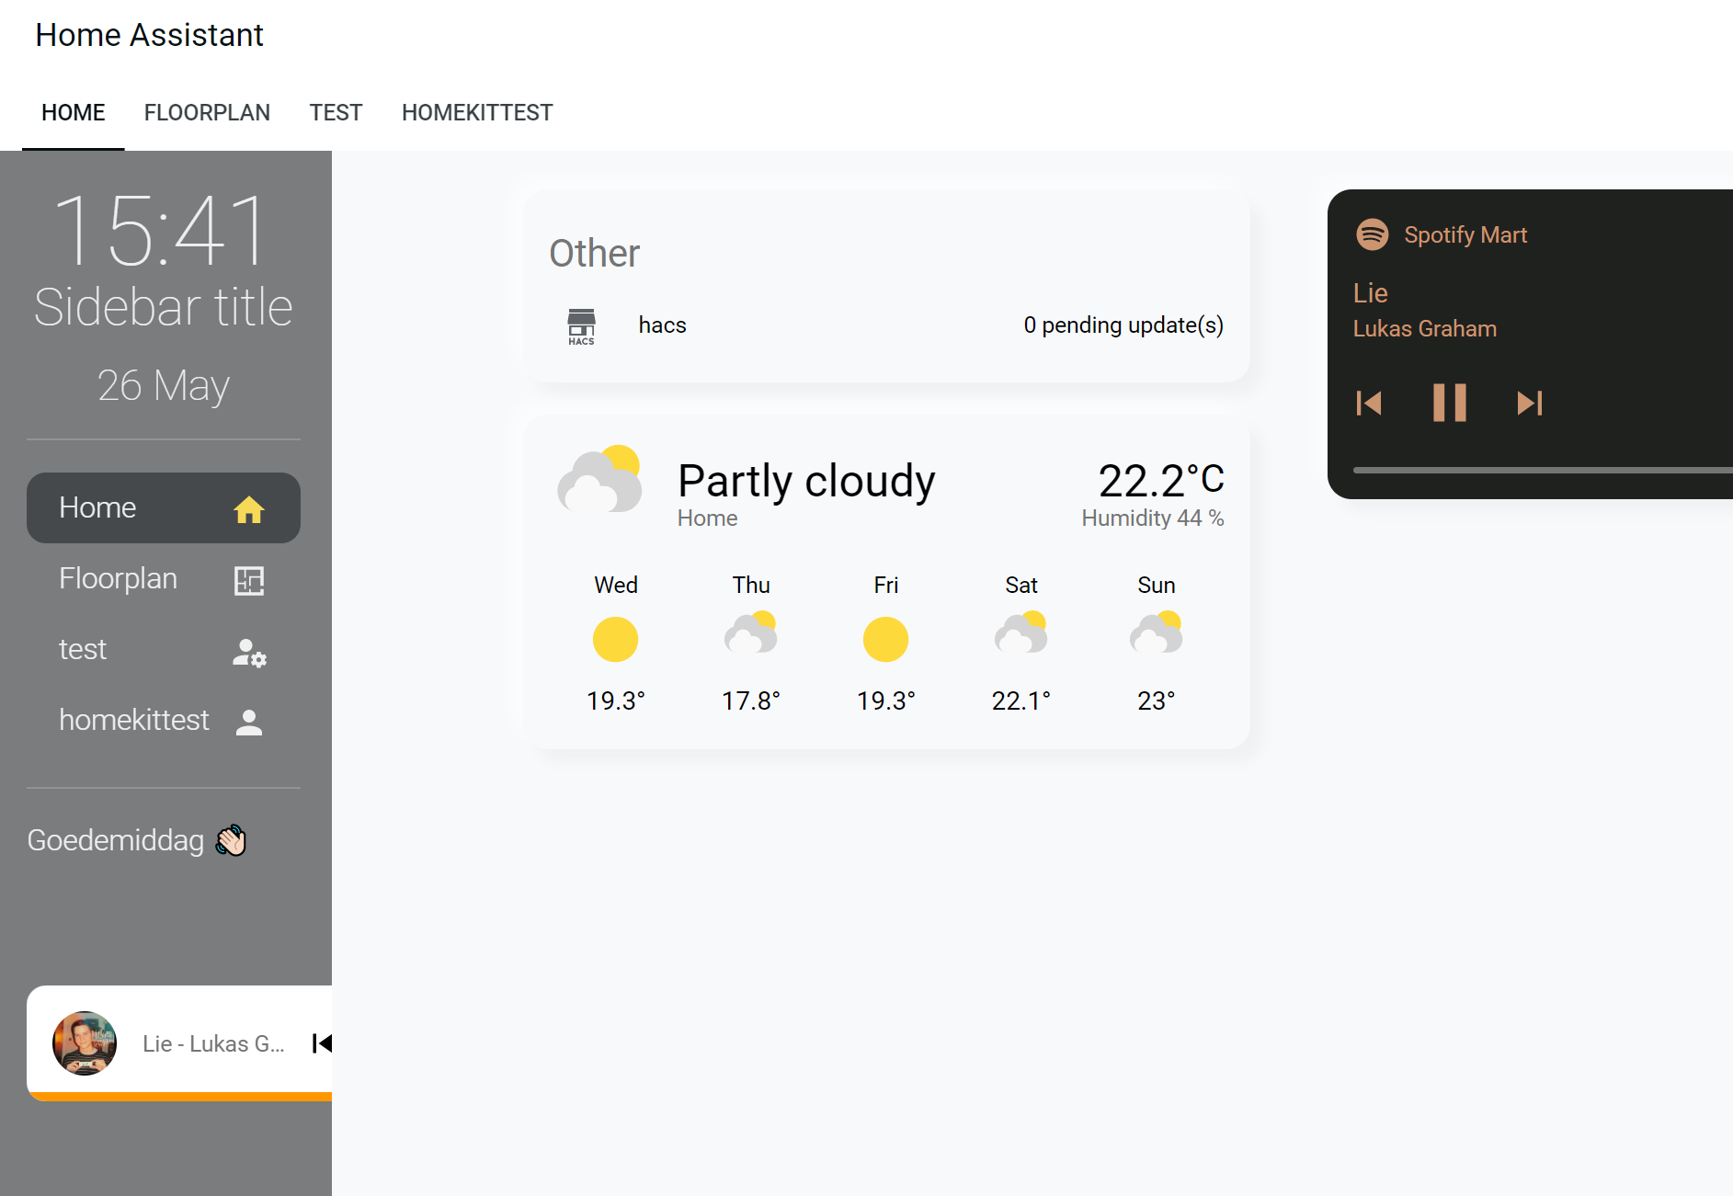
Task: Select the person-settings icon beside test
Action: coord(249,653)
